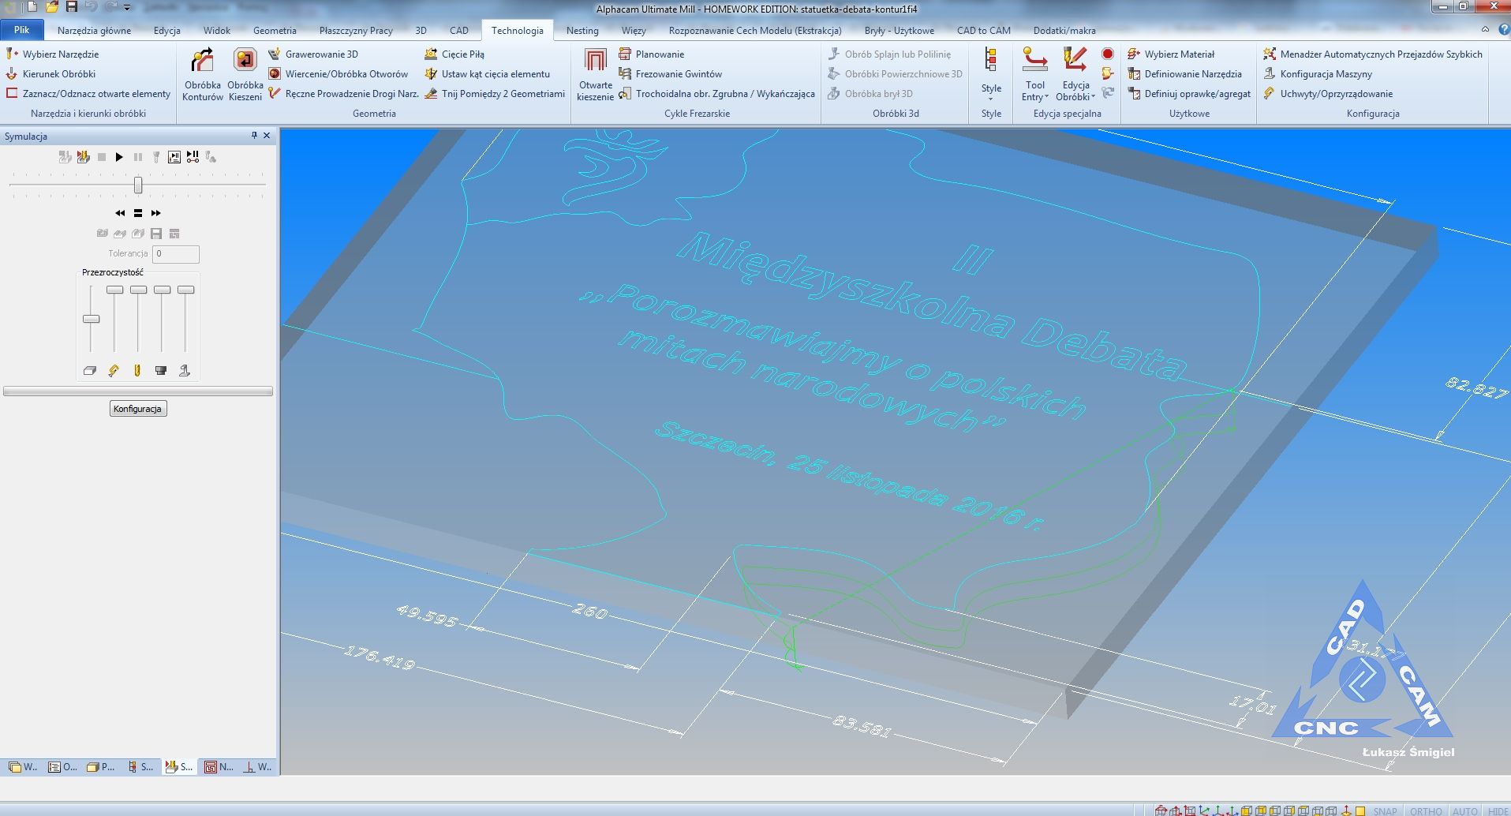The height and width of the screenshot is (816, 1511).
Task: Close the Symulacja panel
Action: pyautogui.click(x=267, y=136)
